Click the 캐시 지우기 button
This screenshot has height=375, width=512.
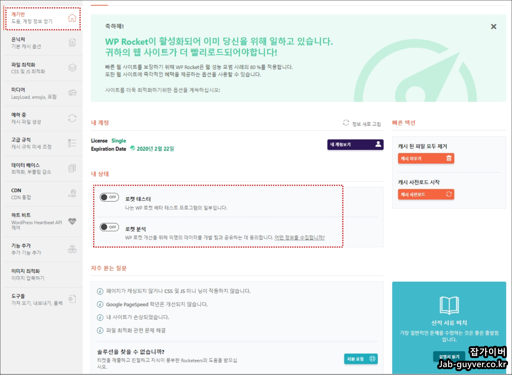(426, 158)
